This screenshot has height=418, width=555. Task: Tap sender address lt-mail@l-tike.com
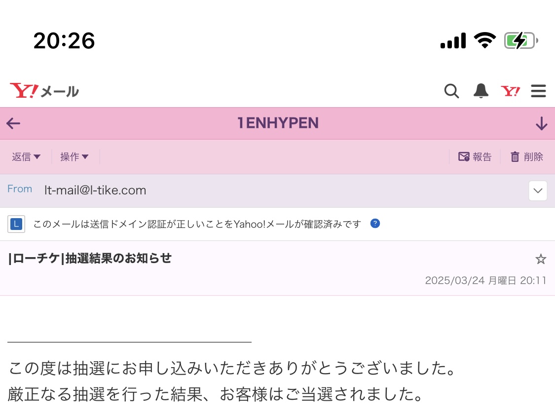[x=95, y=190]
